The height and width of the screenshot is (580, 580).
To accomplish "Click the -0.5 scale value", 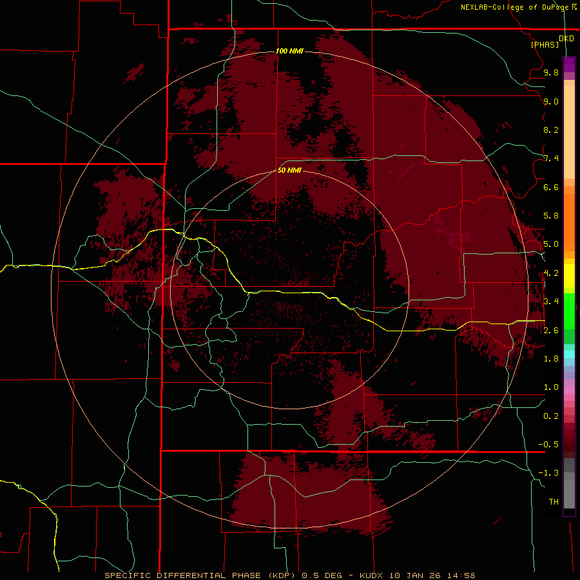I will click(548, 445).
